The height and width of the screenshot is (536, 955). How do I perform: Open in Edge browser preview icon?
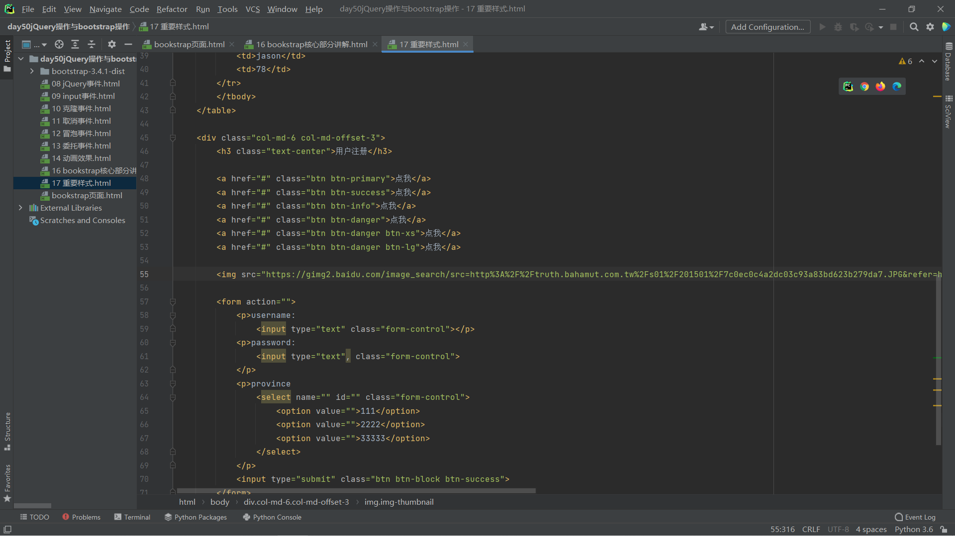pyautogui.click(x=897, y=86)
